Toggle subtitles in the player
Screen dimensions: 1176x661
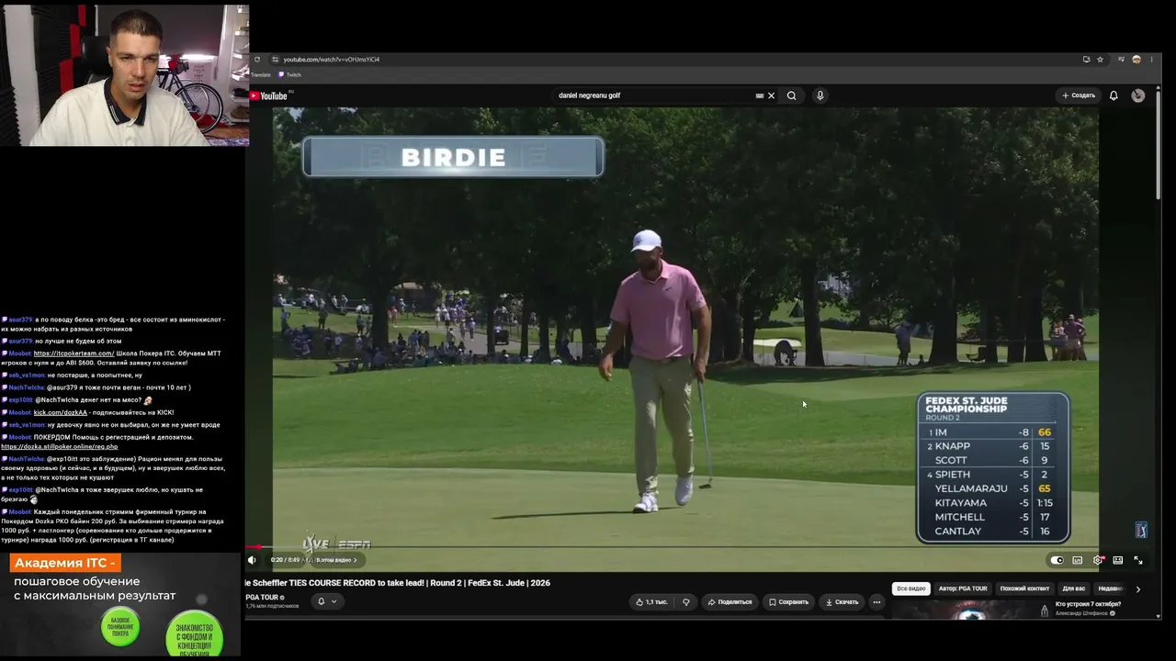pyautogui.click(x=1078, y=560)
